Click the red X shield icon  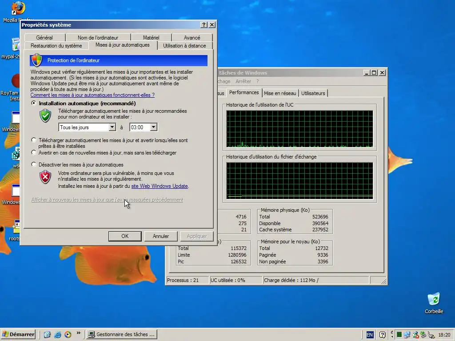45,177
